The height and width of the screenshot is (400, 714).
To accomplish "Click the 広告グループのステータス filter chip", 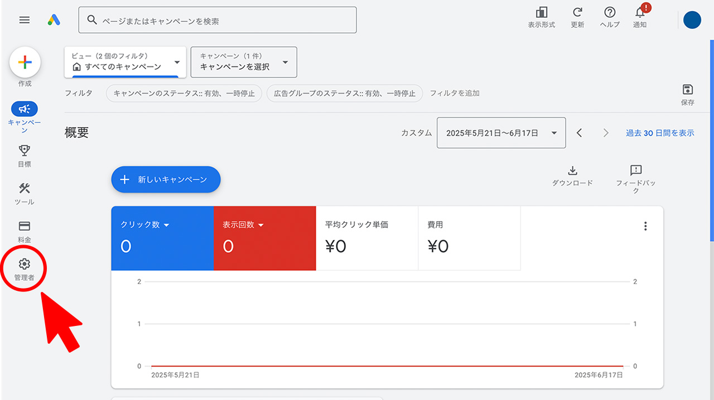I will click(345, 94).
